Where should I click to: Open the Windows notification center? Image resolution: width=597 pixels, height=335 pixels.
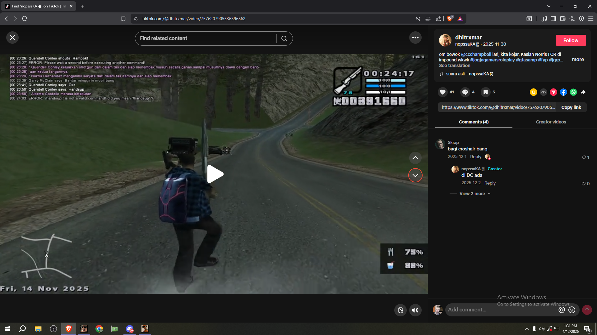[587, 329]
